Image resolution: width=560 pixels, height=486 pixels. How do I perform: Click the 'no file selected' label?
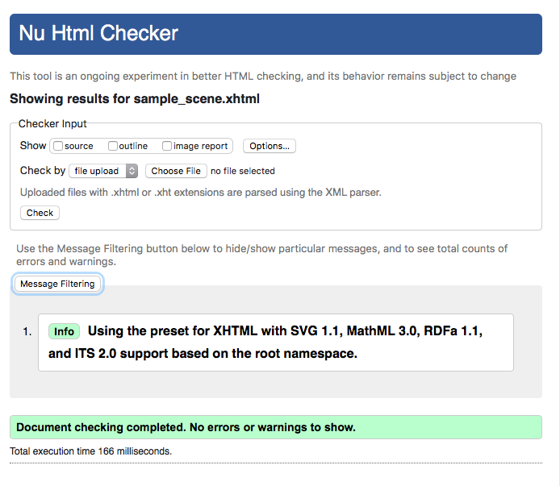coord(243,172)
